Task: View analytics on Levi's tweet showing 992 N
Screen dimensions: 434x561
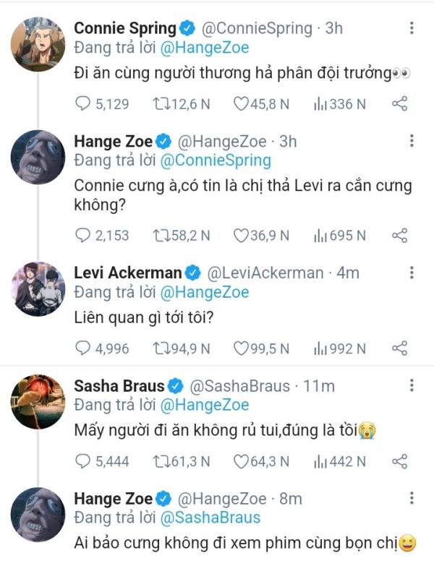Action: click(339, 348)
